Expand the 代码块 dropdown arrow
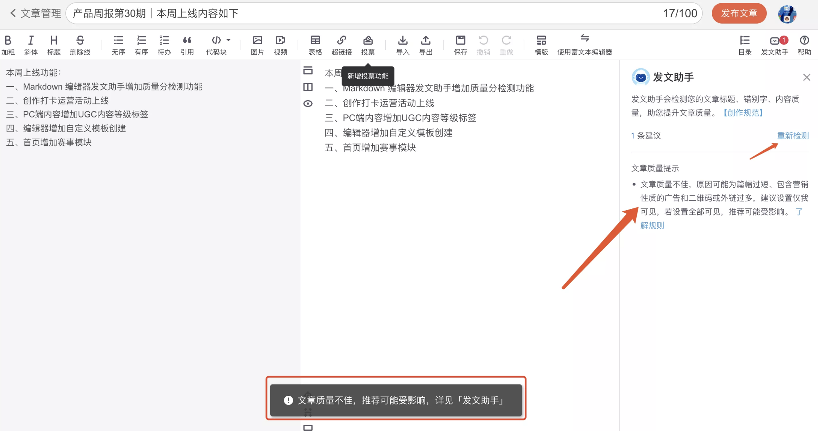Viewport: 818px width, 431px height. pos(229,40)
